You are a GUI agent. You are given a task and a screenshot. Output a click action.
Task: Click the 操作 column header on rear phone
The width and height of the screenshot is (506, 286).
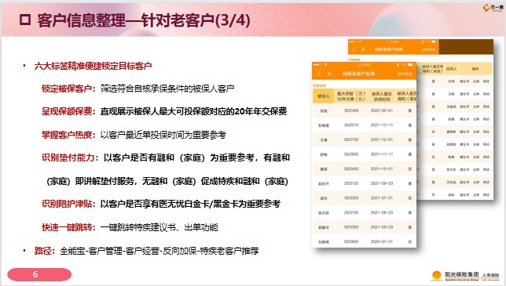[x=475, y=69]
